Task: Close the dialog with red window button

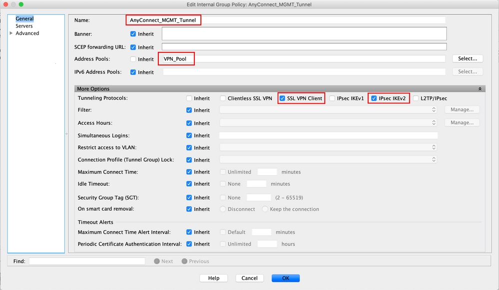Action: pyautogui.click(x=5, y=4)
